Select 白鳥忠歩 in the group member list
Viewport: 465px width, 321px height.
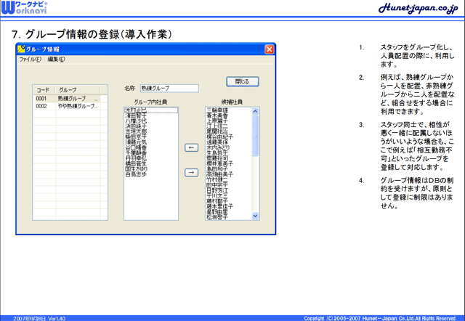pos(137,175)
